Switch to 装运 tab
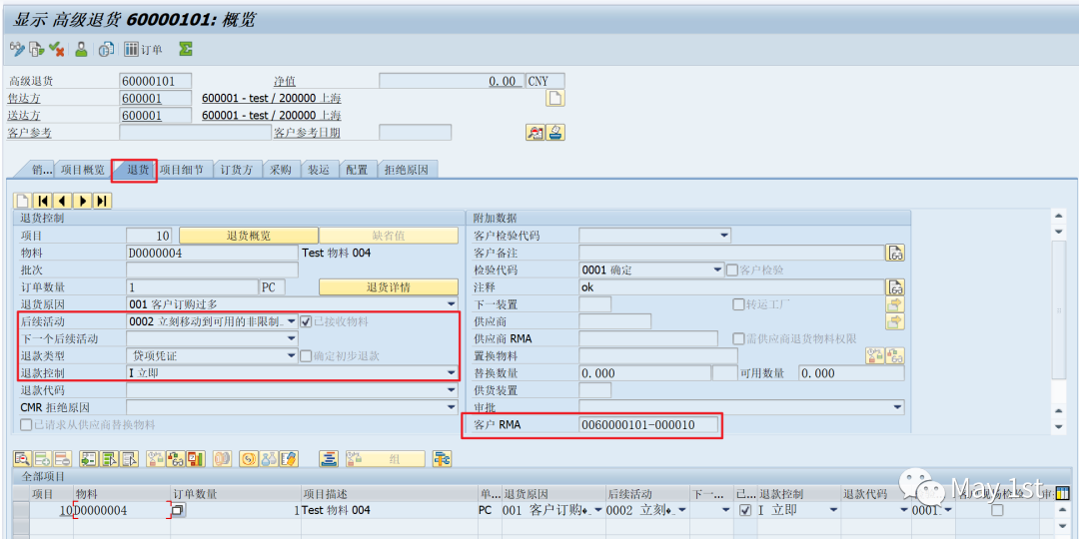This screenshot has width=1079, height=539. coord(319,170)
